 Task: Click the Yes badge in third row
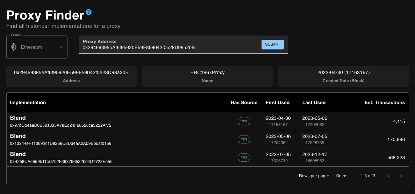(x=244, y=157)
